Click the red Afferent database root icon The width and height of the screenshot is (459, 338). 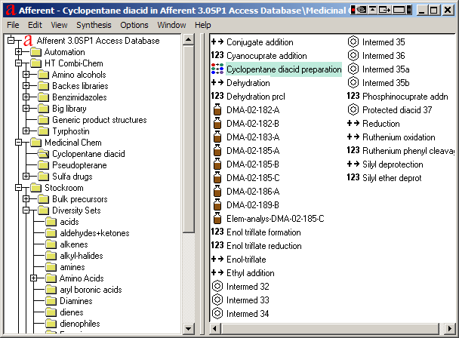click(28, 41)
